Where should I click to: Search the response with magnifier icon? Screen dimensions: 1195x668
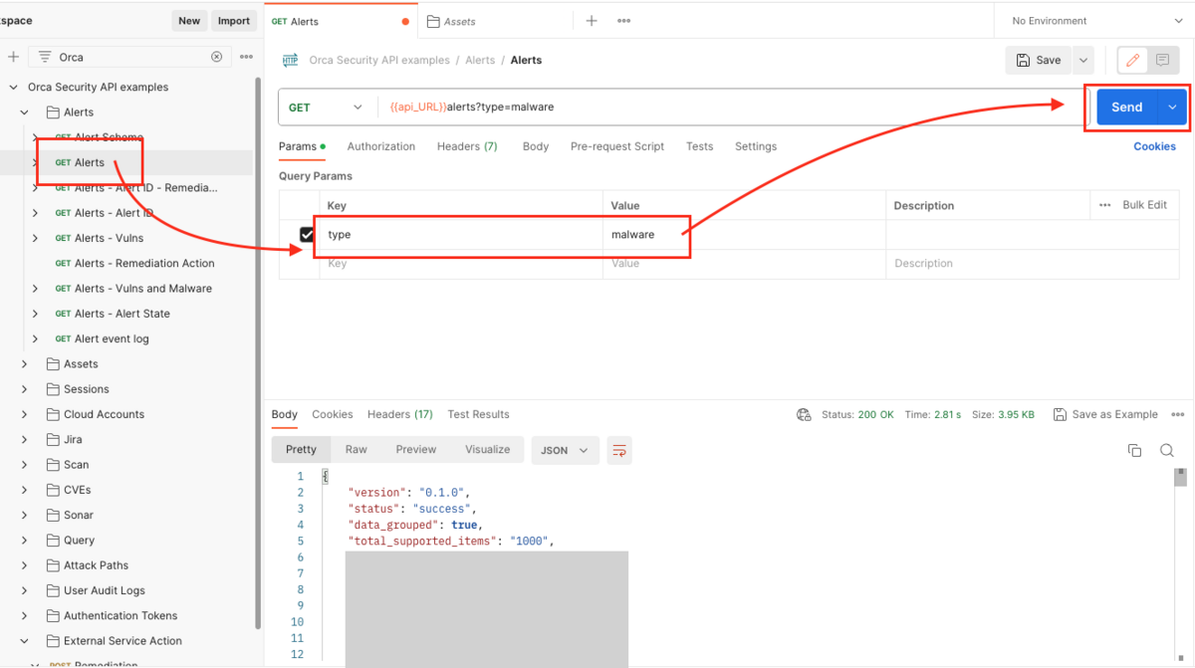(1167, 450)
